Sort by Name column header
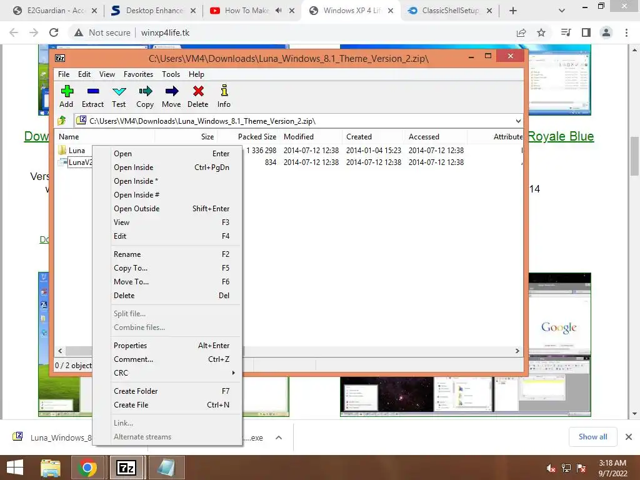 tap(105, 137)
